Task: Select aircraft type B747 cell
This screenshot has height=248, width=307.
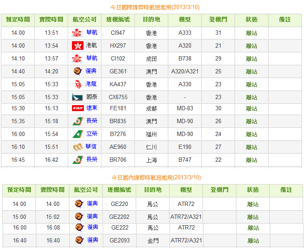Action: click(185, 160)
